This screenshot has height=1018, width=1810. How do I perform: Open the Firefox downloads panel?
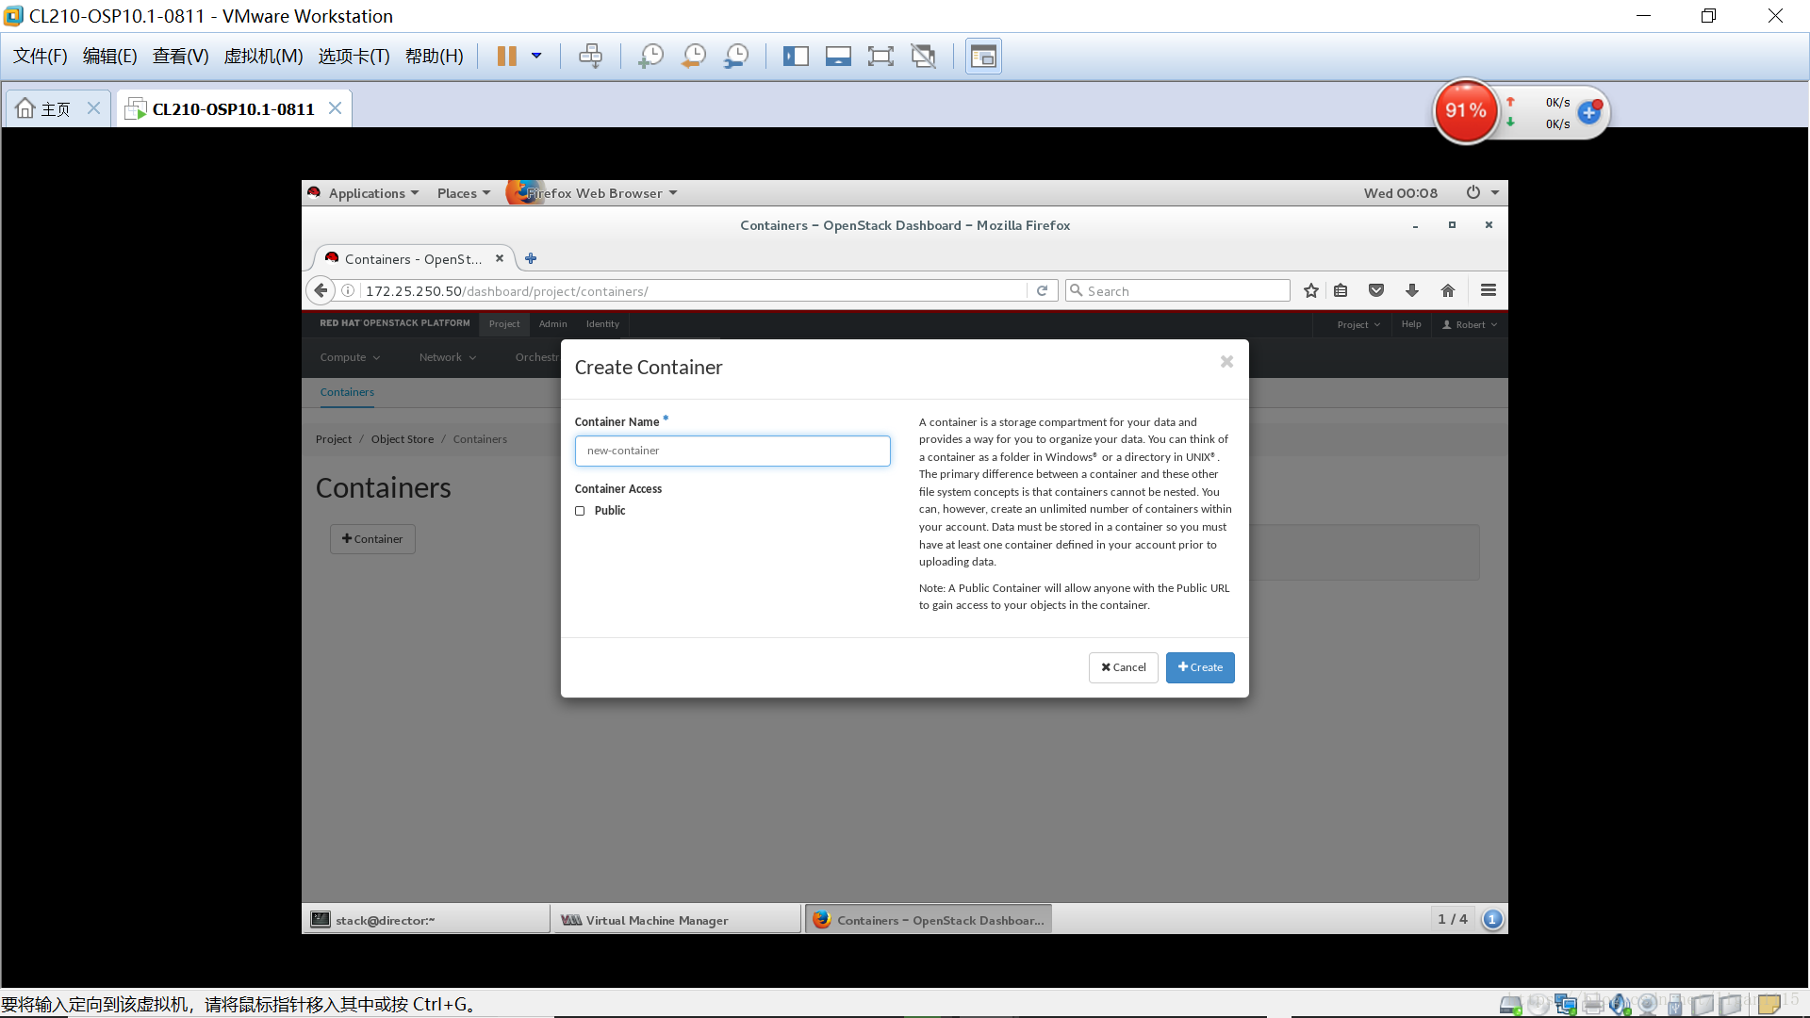1411,290
